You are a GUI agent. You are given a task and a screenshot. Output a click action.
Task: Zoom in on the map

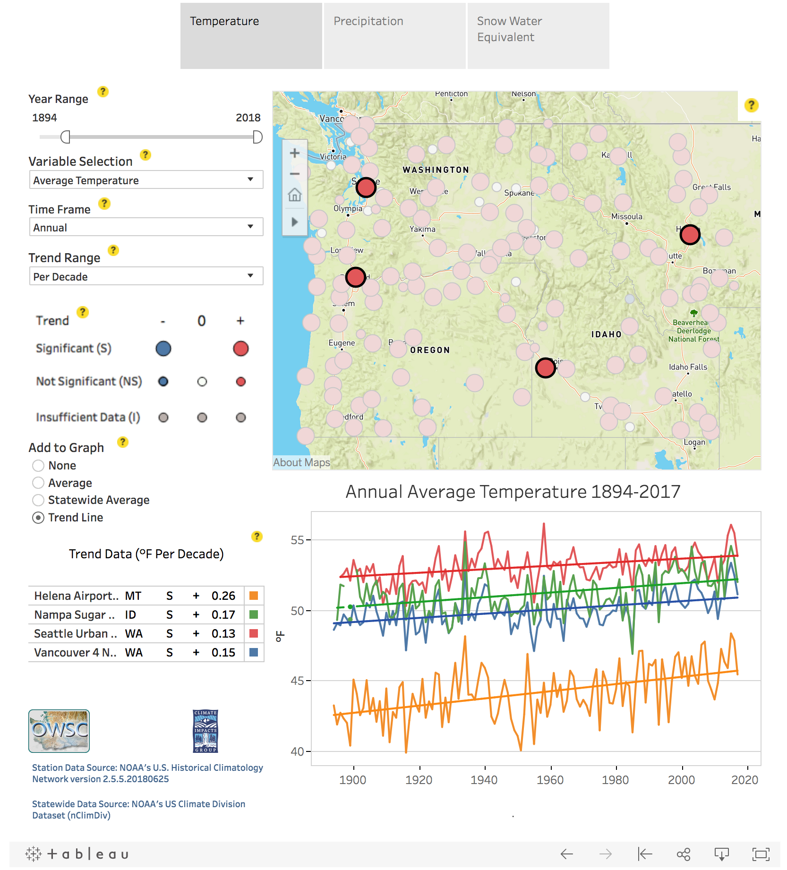click(x=295, y=152)
